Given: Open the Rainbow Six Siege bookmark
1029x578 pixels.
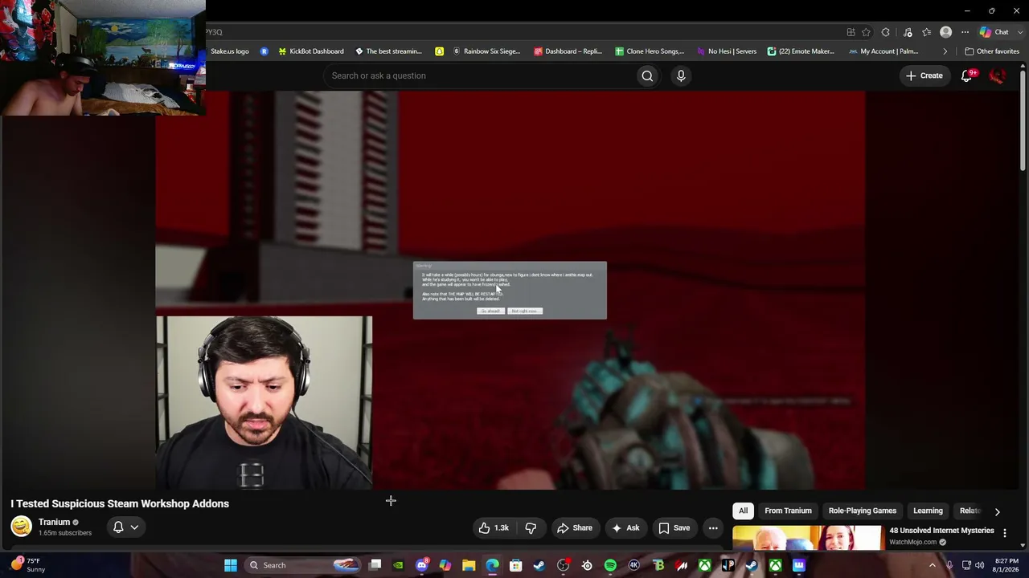Looking at the screenshot, I should coord(486,51).
